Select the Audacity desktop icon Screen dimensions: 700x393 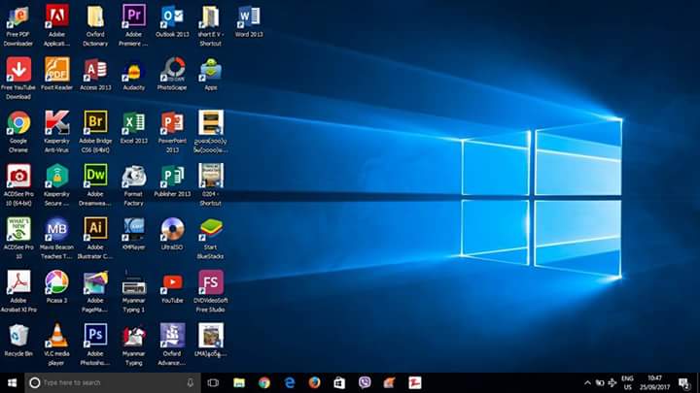[133, 74]
